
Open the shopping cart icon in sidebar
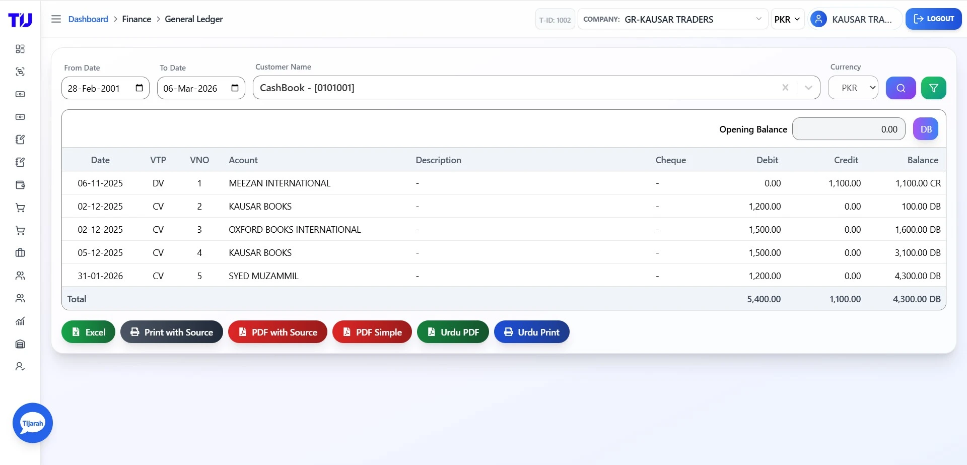pyautogui.click(x=20, y=208)
